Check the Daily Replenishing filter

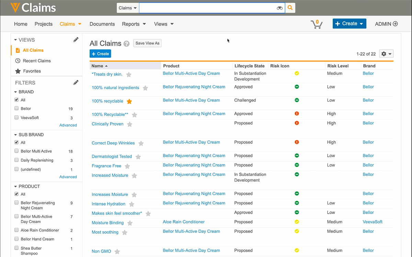pyautogui.click(x=16, y=160)
